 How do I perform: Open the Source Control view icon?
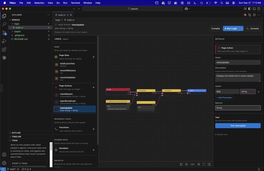(x=4, y=33)
